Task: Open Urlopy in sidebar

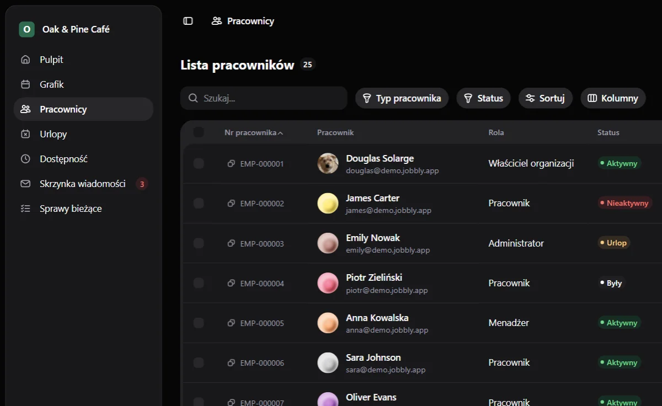Action: 83,134
